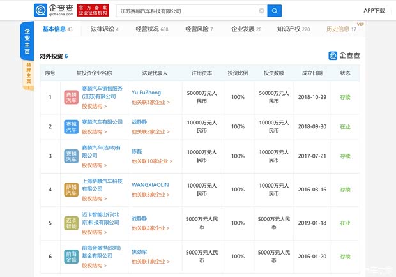Screen dimensions: 396x277
Task: Click the APP下载 link
Action: pyautogui.click(x=374, y=11)
